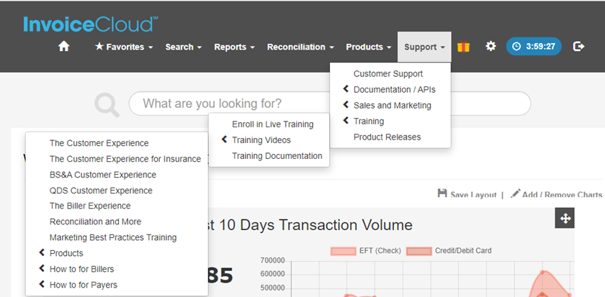
Task: Select Customer Support menu item
Action: point(388,73)
